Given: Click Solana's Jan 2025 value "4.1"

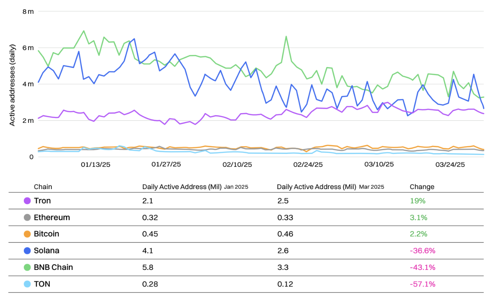Looking at the screenshot, I should 147,251.
